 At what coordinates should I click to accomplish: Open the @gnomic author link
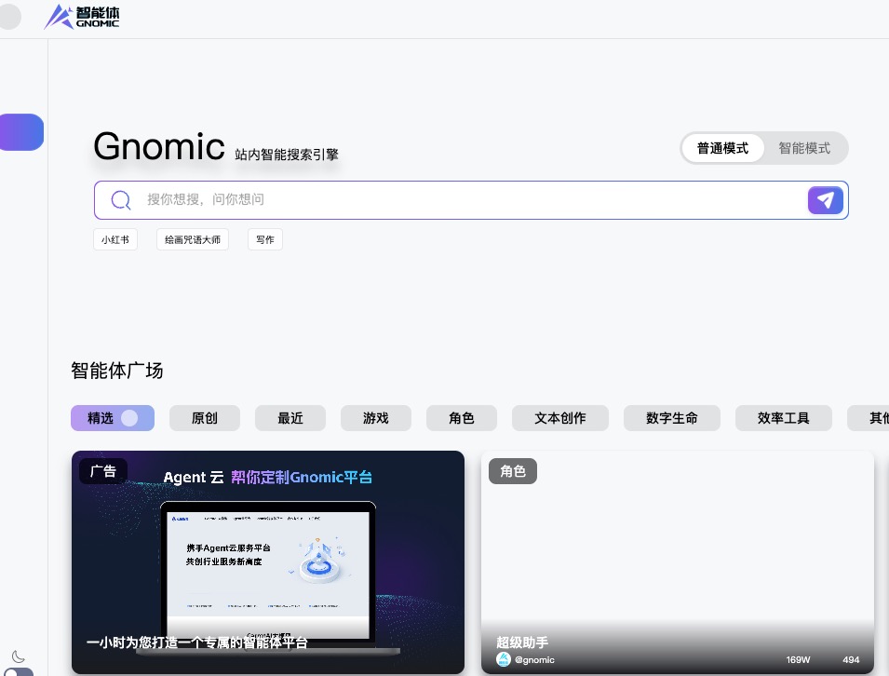point(534,659)
